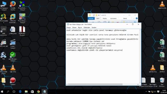Open Biçim menu in Notepad

coord(80,27)
